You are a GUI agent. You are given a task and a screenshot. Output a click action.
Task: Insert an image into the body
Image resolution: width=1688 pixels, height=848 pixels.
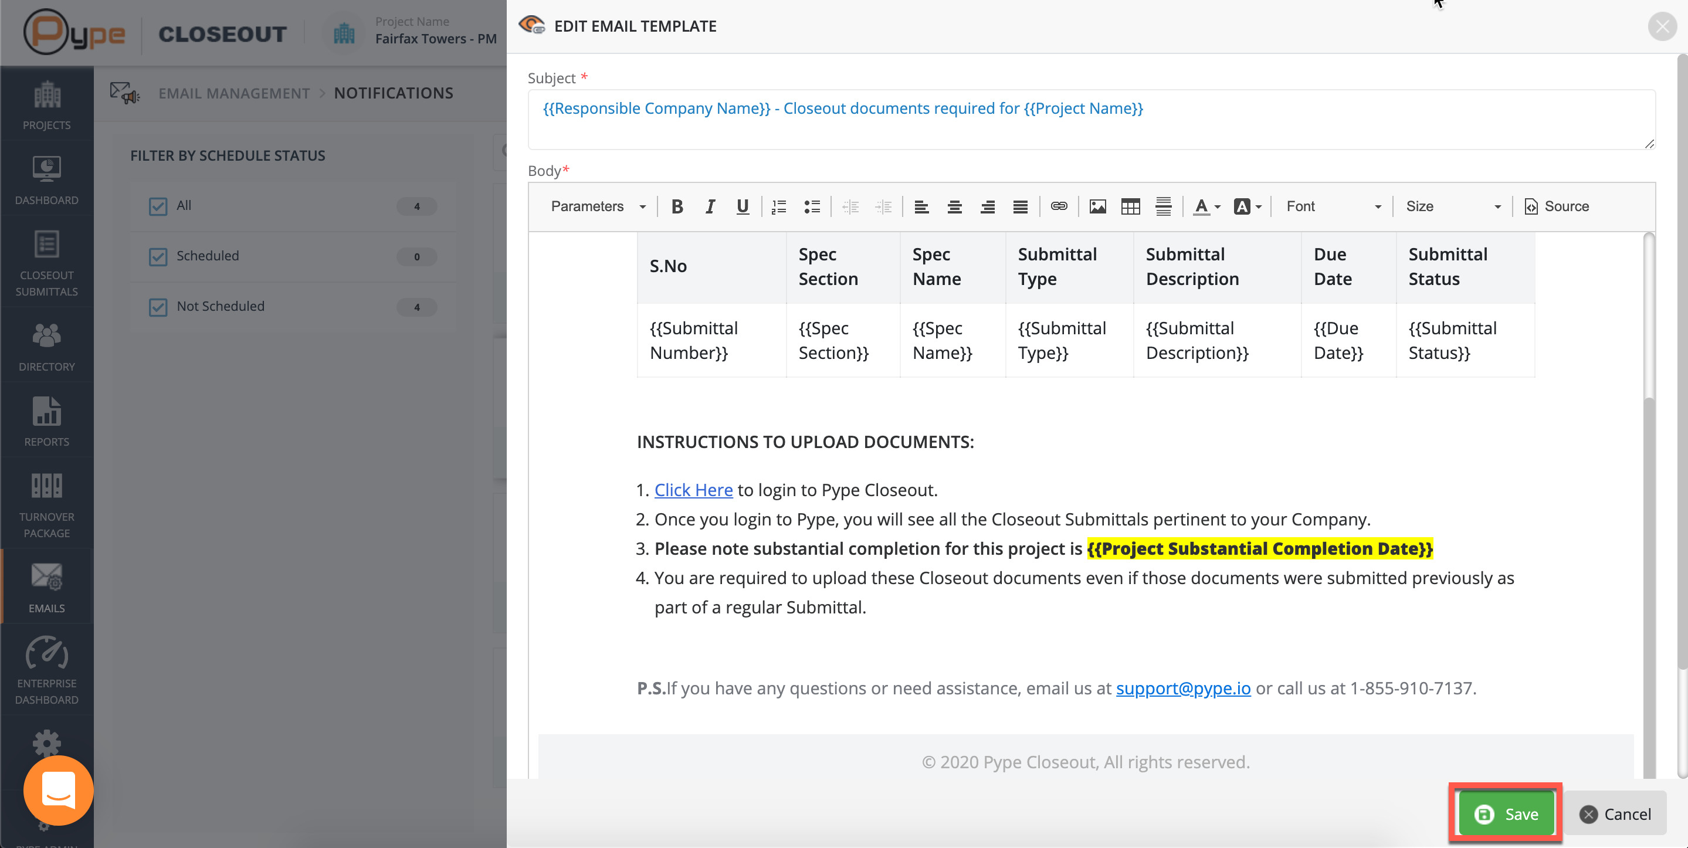point(1097,206)
